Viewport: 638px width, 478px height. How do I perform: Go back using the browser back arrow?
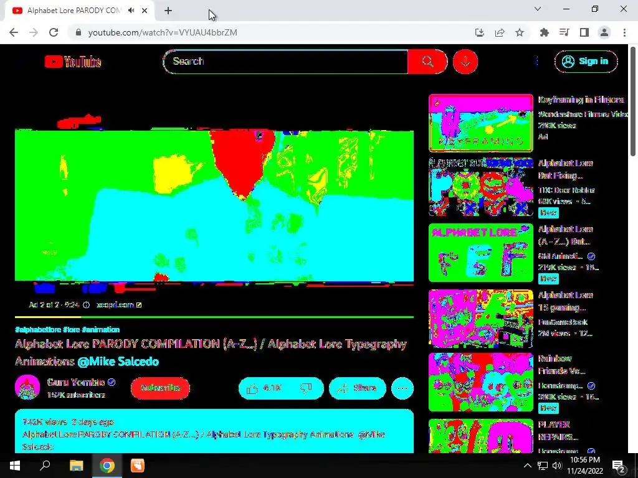[14, 32]
